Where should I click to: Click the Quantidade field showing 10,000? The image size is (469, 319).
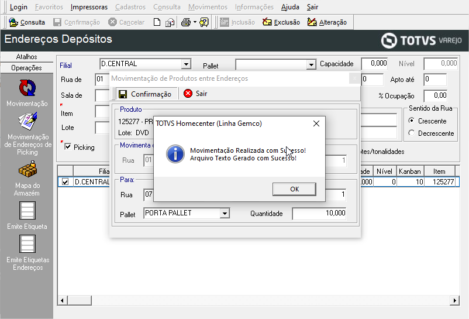point(319,214)
